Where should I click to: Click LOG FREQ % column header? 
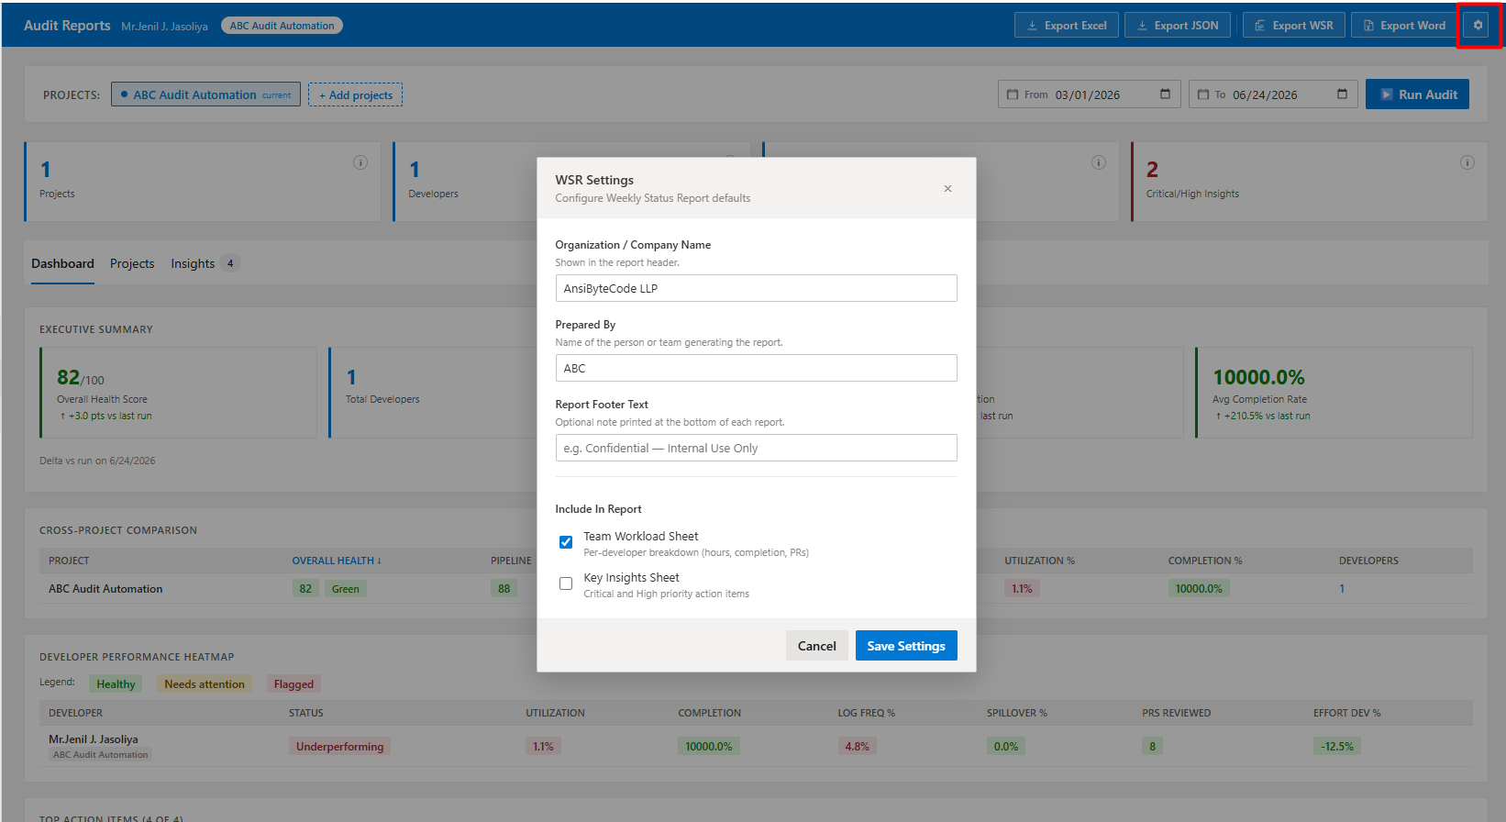pos(866,713)
